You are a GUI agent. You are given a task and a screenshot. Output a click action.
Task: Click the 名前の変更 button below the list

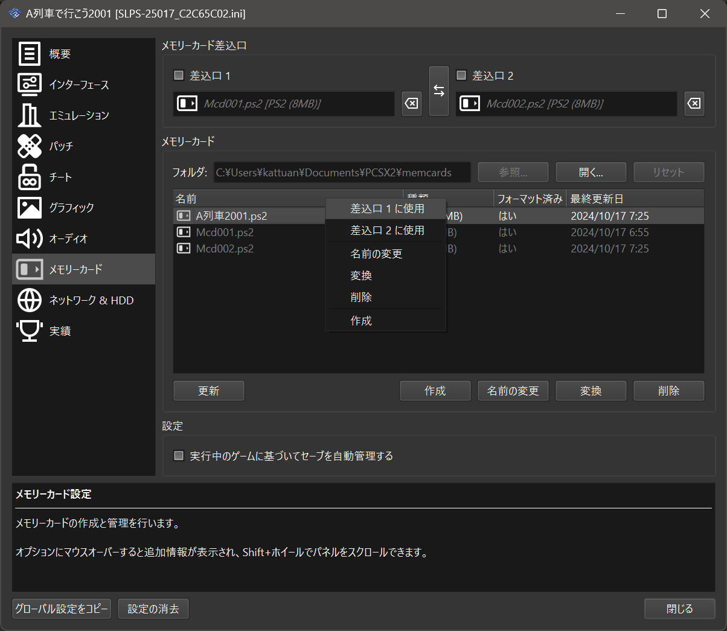[513, 391]
